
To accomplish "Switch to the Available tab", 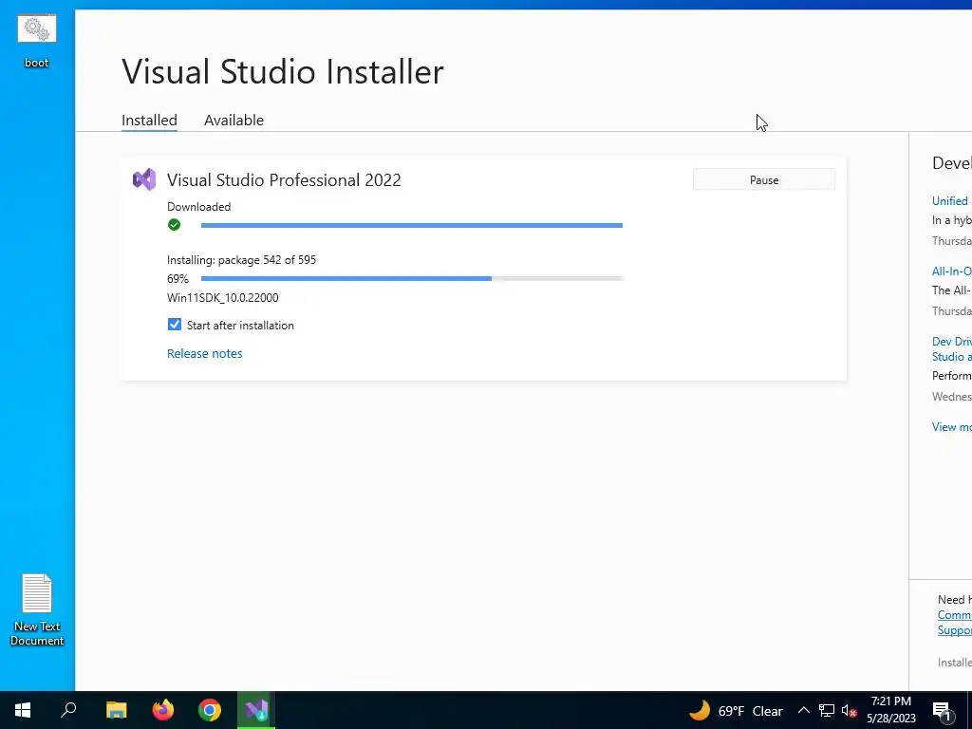I will (234, 121).
